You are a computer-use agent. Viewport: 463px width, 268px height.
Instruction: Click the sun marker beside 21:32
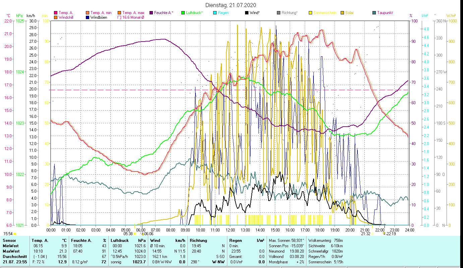(x=372, y=234)
